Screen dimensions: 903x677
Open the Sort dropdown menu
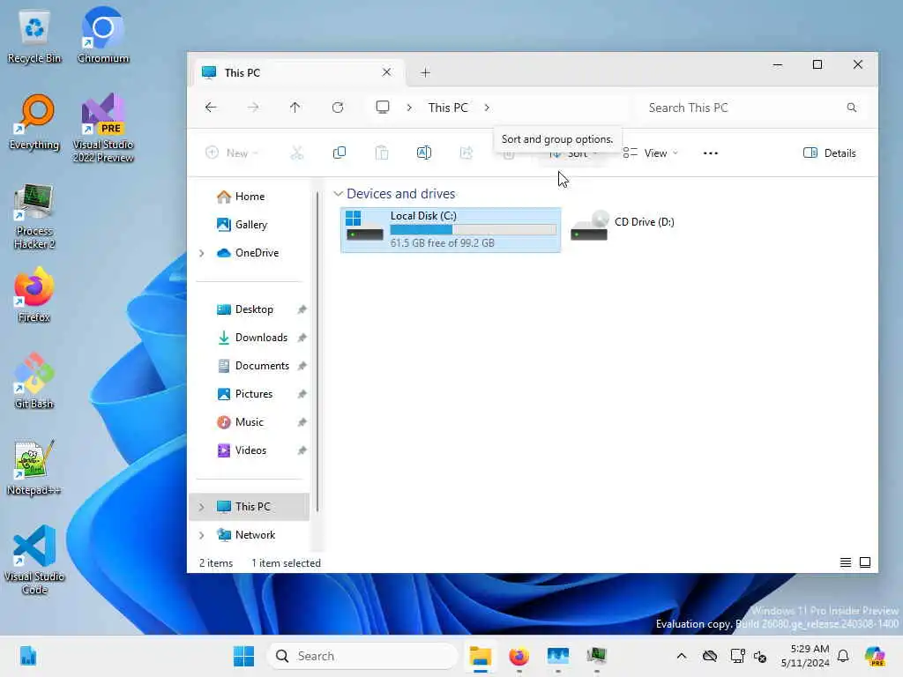click(573, 153)
